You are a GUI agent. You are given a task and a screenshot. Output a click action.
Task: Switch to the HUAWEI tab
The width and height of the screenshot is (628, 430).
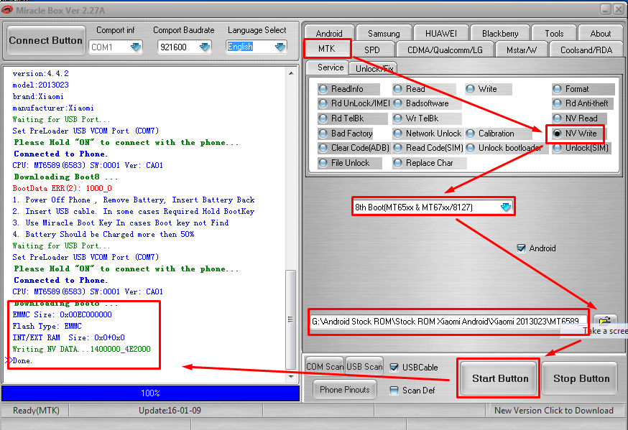(x=440, y=34)
